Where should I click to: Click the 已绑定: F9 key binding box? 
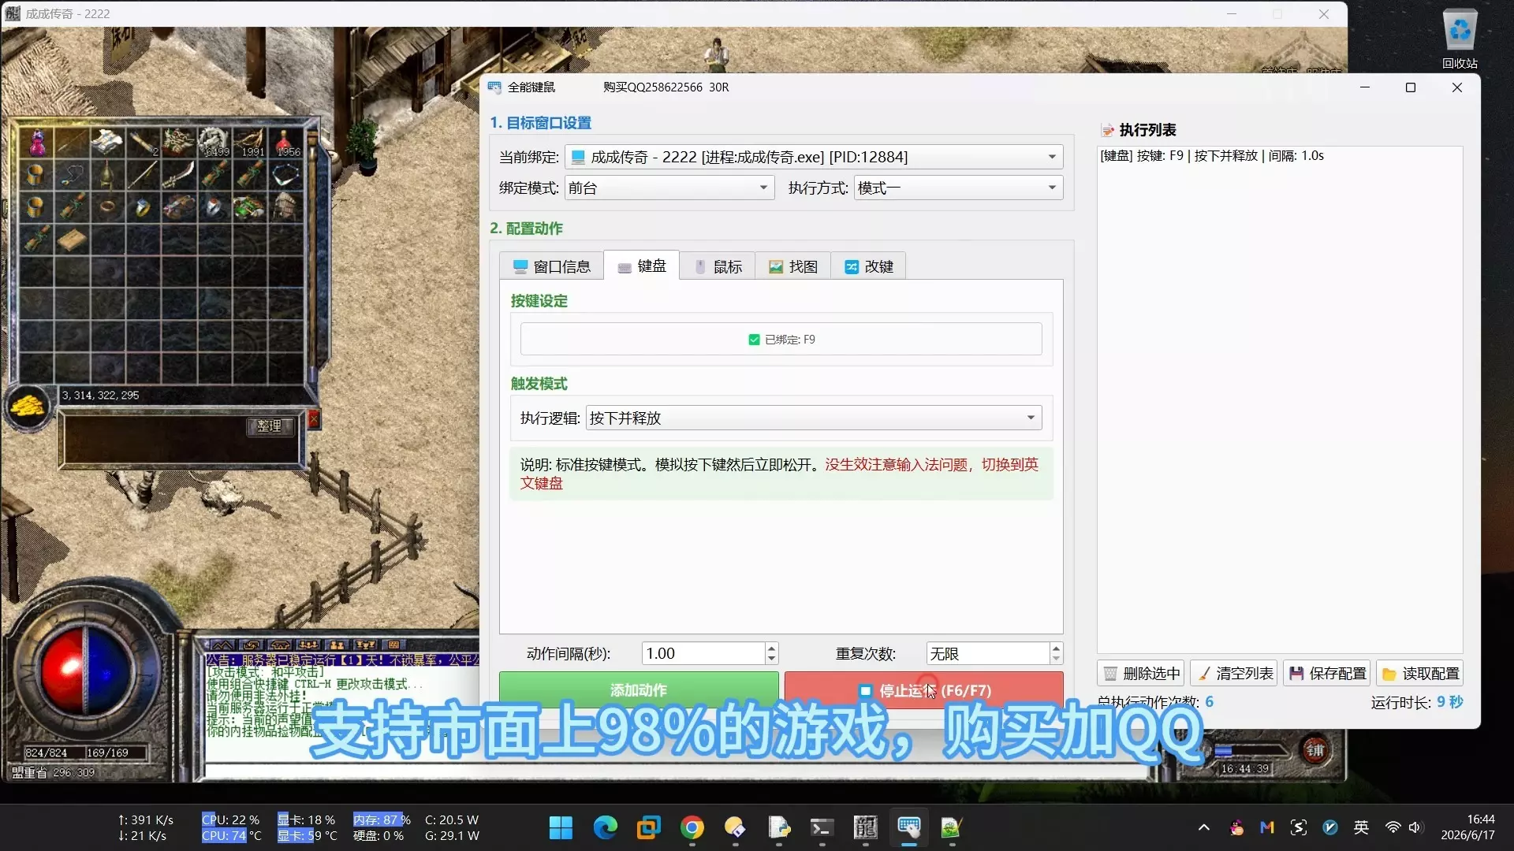tap(781, 340)
